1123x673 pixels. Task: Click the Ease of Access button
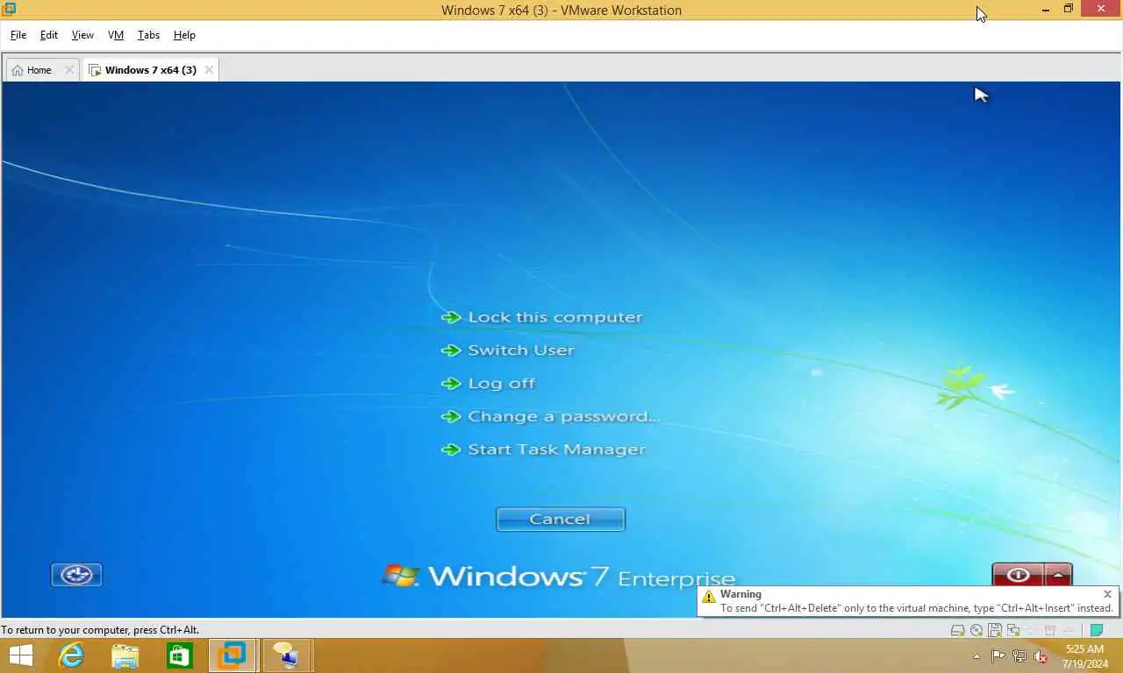pyautogui.click(x=76, y=575)
